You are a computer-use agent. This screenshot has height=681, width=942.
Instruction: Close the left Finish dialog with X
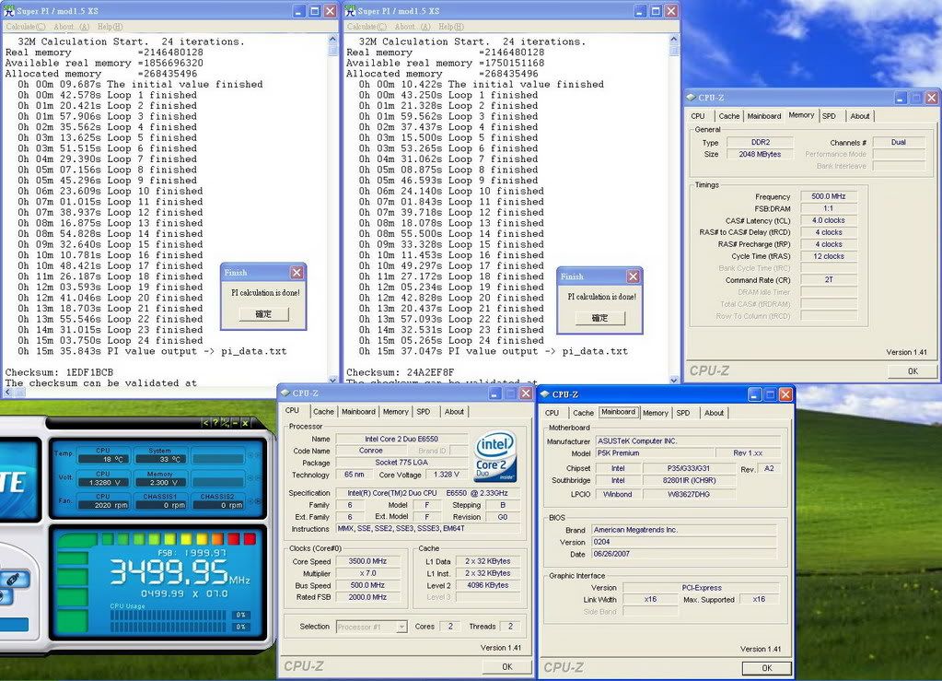click(297, 273)
